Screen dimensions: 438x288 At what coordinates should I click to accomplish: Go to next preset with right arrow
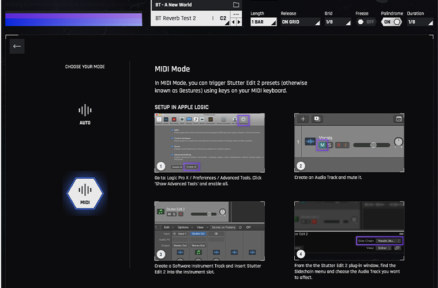[x=239, y=22]
